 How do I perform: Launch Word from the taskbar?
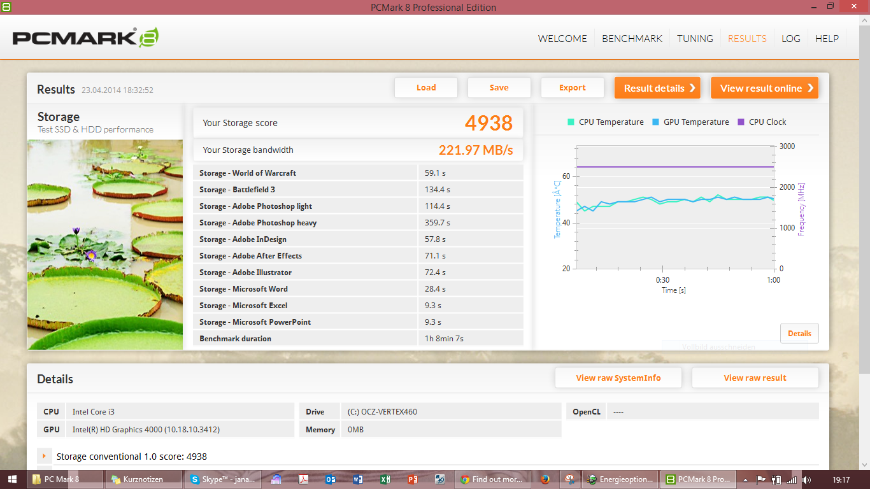tap(357, 479)
